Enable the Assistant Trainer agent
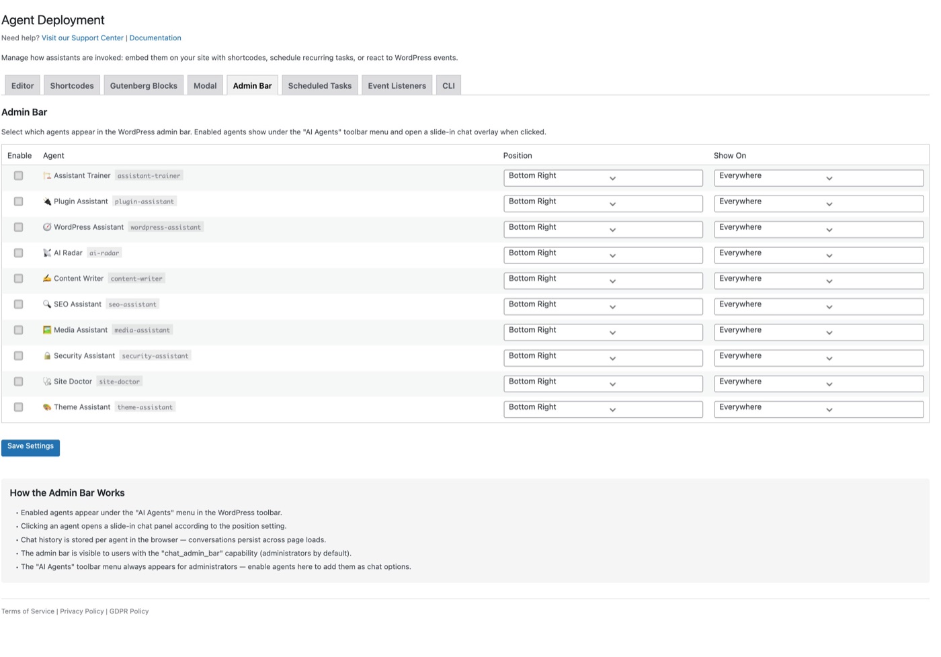This screenshot has height=657, width=941. pos(18,175)
